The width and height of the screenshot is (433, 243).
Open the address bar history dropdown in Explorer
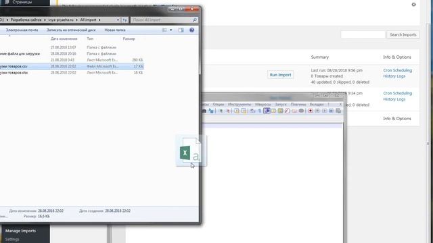coord(118,20)
